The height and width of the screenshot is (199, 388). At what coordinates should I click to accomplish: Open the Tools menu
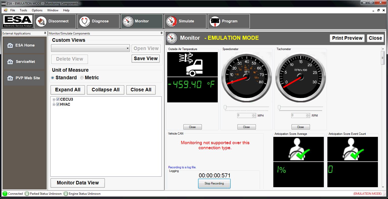[x=23, y=10]
